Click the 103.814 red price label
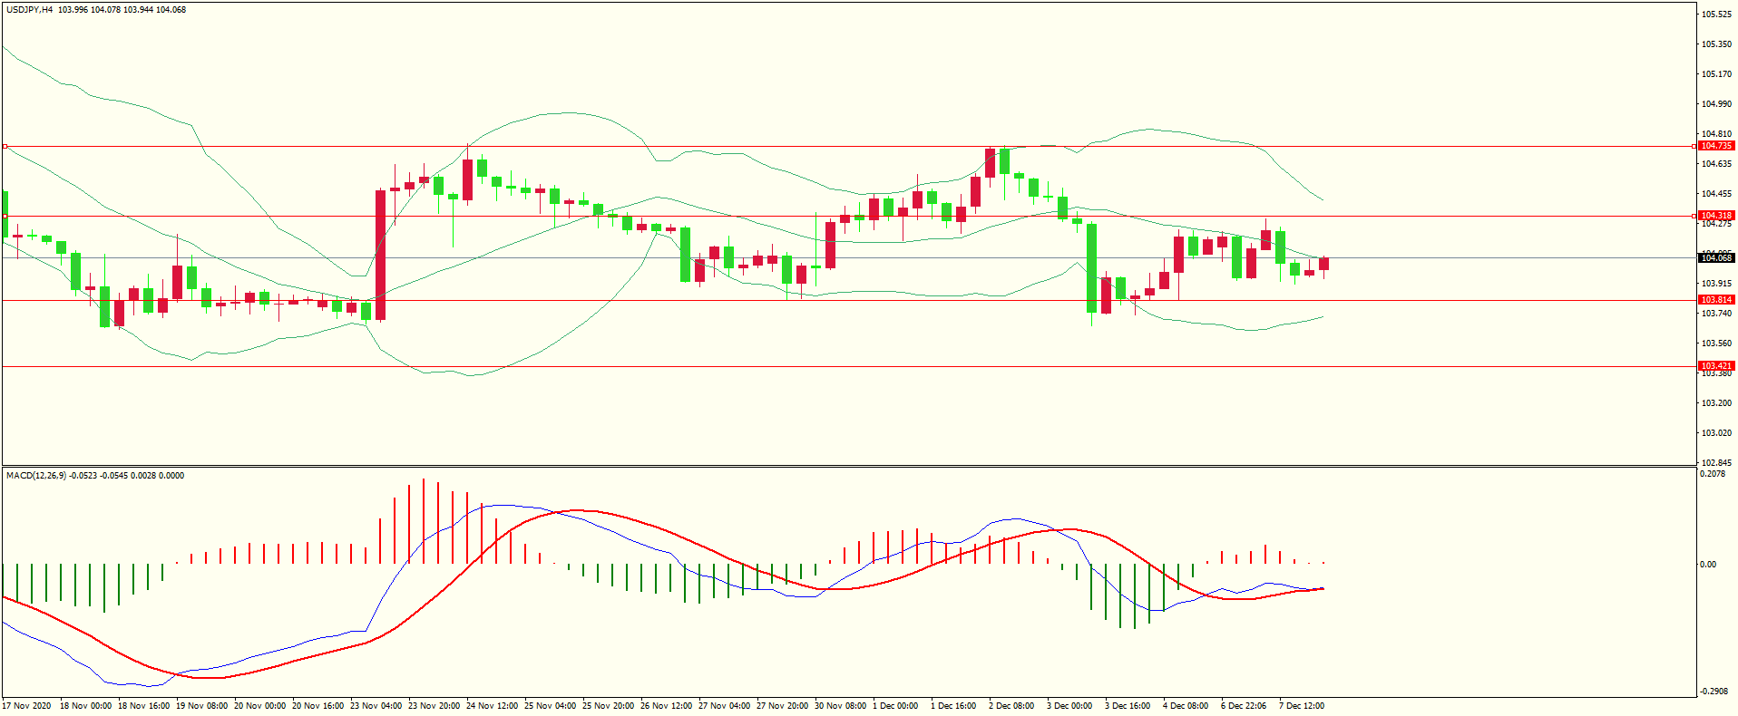The height and width of the screenshot is (716, 1738). (1715, 300)
